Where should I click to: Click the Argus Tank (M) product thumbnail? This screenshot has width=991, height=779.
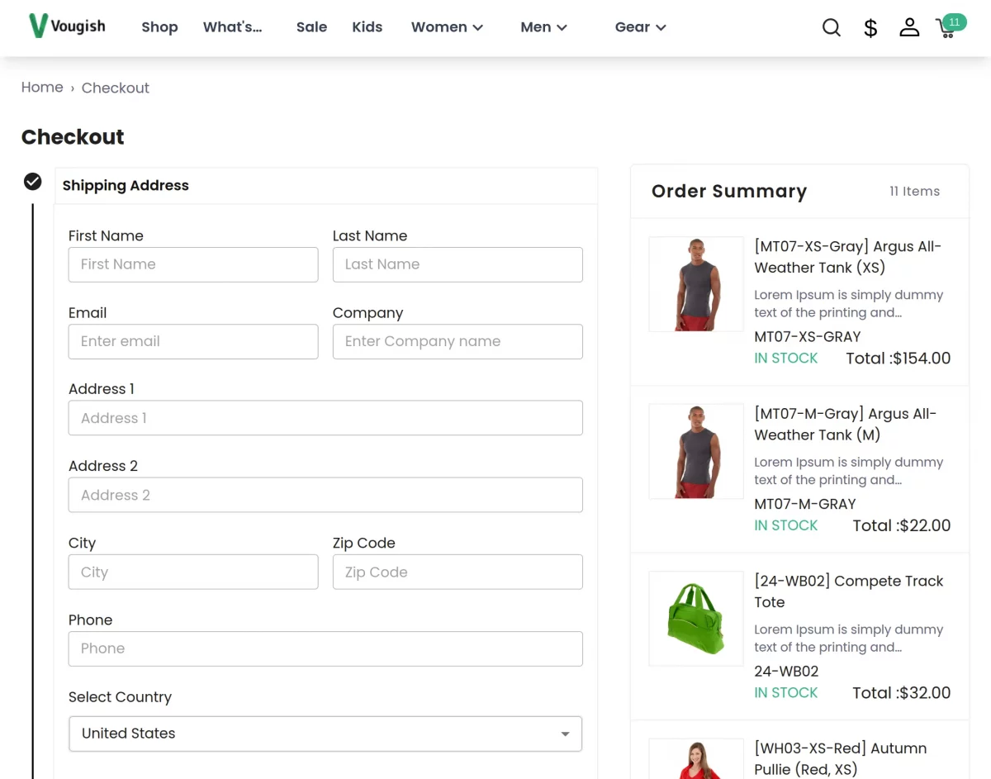click(696, 451)
